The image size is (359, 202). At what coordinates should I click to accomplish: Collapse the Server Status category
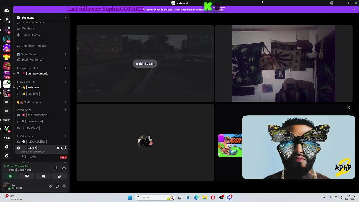coord(28,54)
